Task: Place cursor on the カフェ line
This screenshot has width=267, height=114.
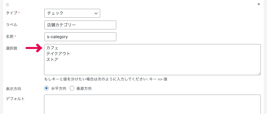Action: click(x=52, y=48)
